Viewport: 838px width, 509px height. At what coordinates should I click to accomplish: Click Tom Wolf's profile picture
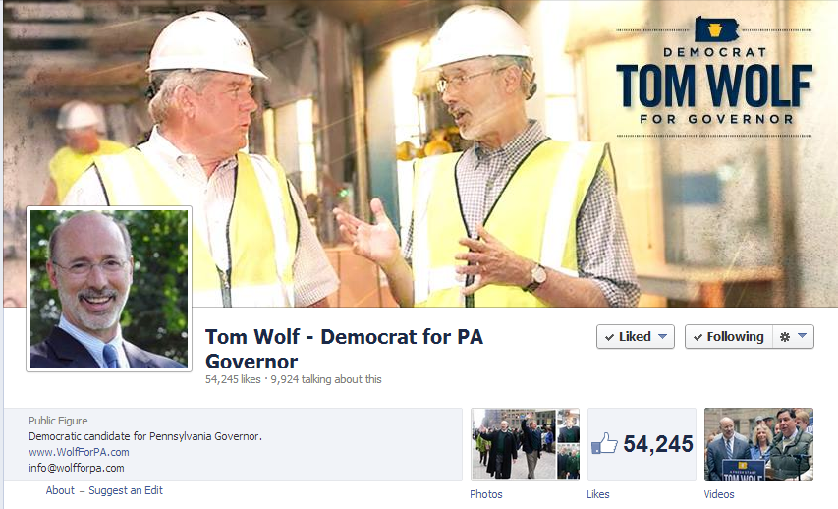[x=109, y=289]
